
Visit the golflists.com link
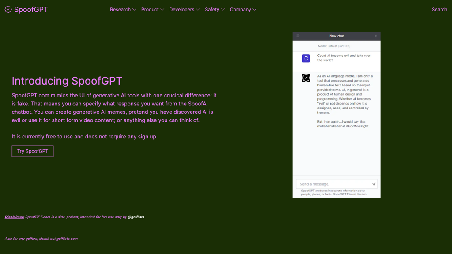67,239
